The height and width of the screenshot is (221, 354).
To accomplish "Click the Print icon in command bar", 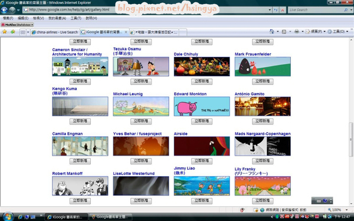I will click(x=297, y=32).
